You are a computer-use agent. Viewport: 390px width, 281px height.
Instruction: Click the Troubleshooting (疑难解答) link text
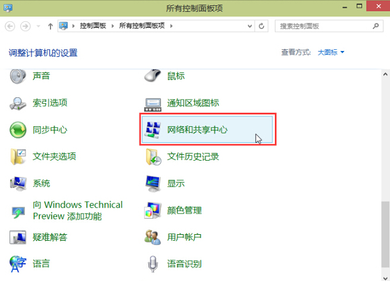tap(50, 237)
